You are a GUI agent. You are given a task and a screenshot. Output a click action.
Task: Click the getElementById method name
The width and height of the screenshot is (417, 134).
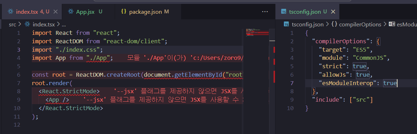pos(198,75)
